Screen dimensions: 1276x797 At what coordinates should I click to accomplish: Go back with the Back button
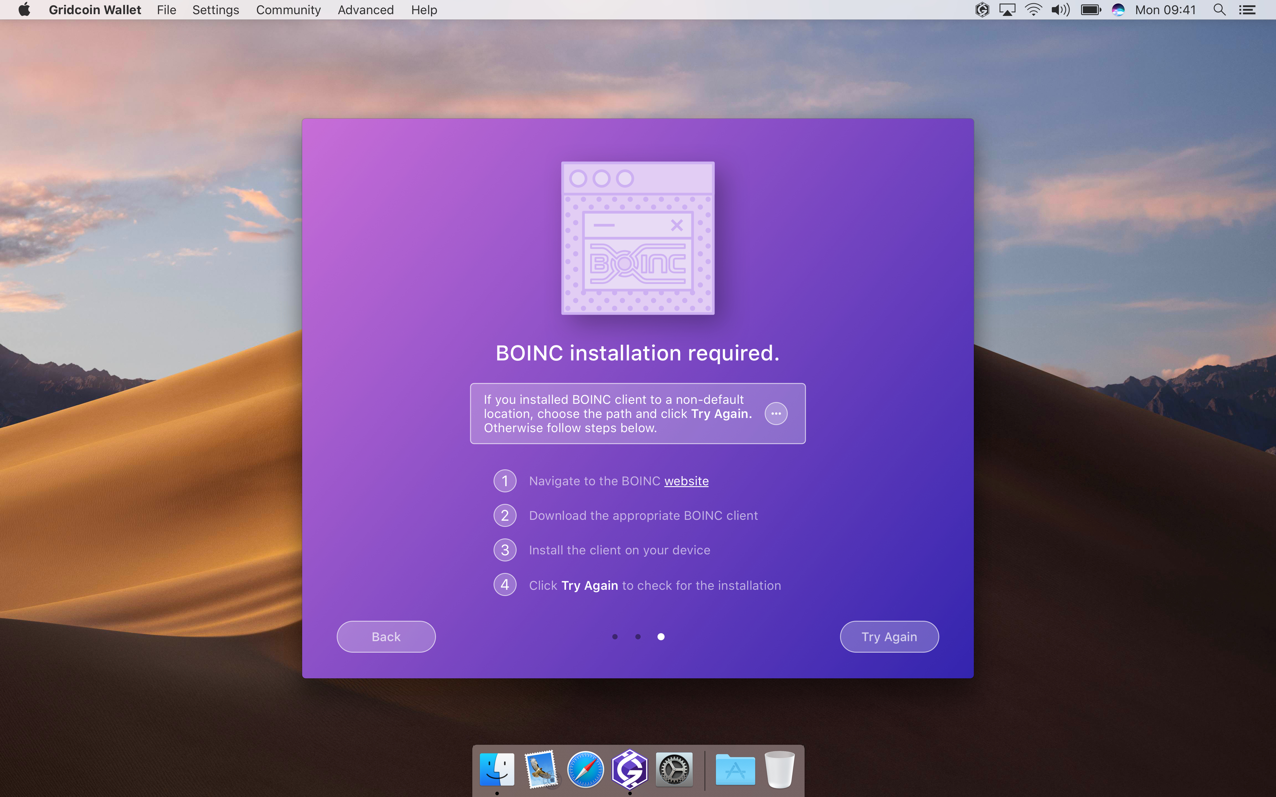pyautogui.click(x=386, y=637)
